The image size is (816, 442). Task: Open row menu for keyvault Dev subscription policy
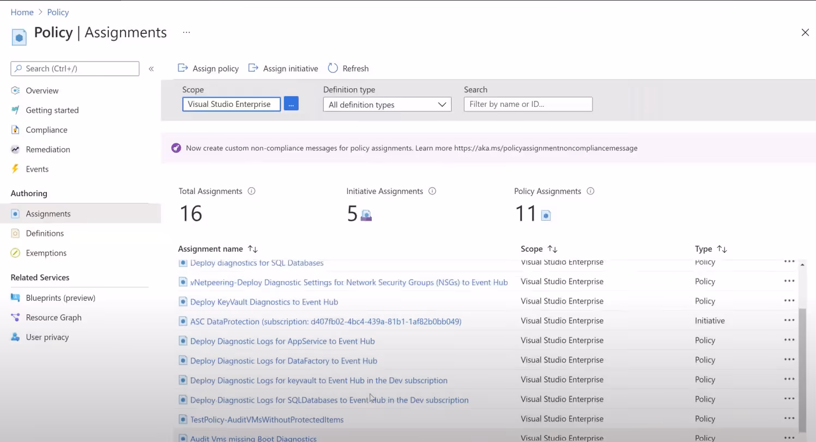pyautogui.click(x=789, y=379)
